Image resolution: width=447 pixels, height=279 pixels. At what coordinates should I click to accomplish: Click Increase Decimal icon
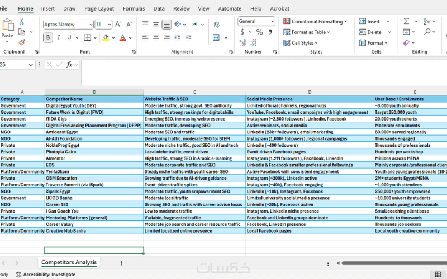point(242,43)
